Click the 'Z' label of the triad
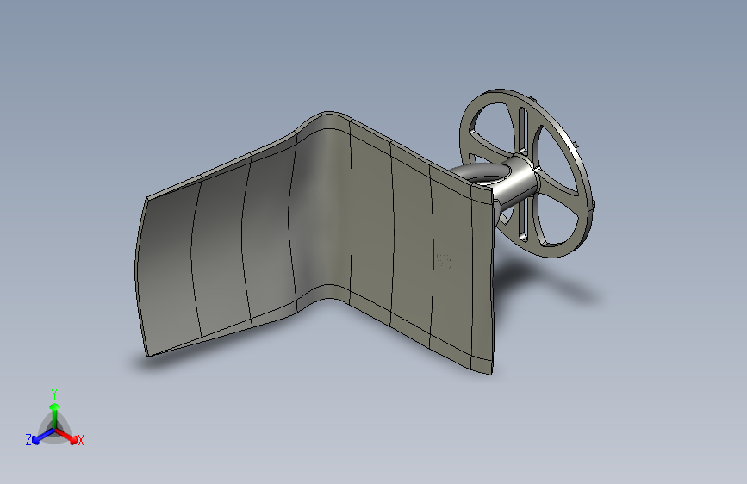Image resolution: width=747 pixels, height=484 pixels. pos(28,440)
